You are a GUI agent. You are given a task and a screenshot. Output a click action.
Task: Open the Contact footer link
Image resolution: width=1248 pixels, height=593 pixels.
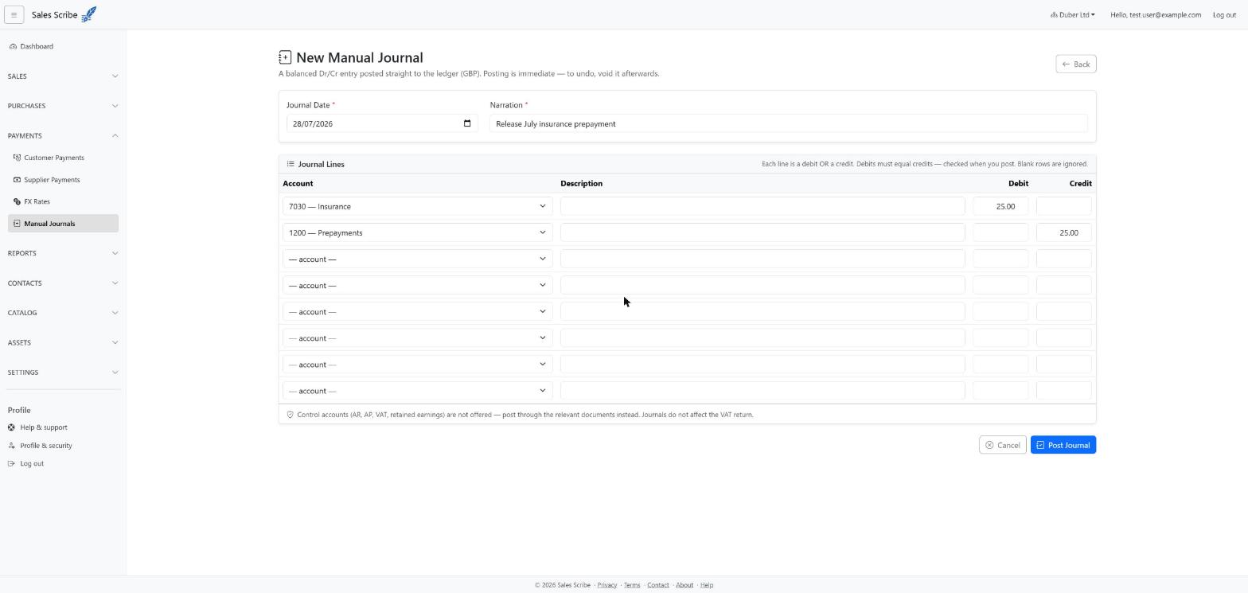coord(658,585)
